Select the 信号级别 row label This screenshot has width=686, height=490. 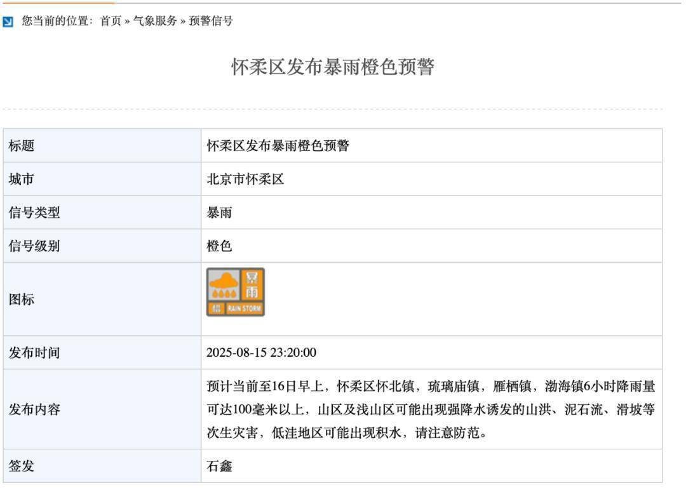(34, 246)
